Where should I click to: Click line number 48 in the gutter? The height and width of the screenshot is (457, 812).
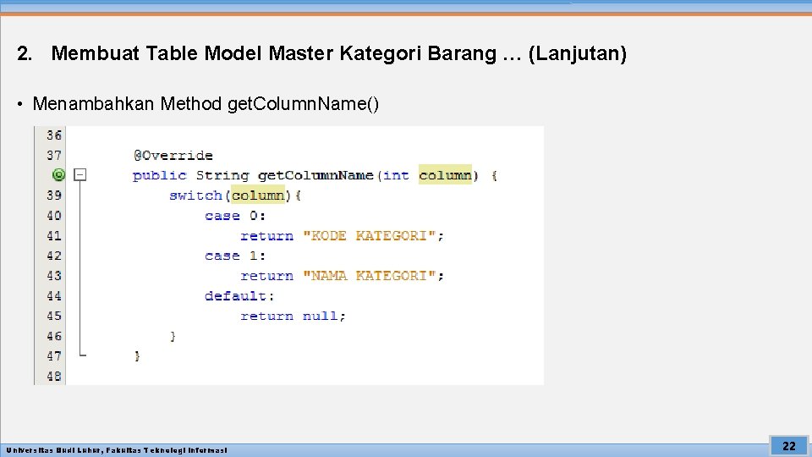(54, 376)
